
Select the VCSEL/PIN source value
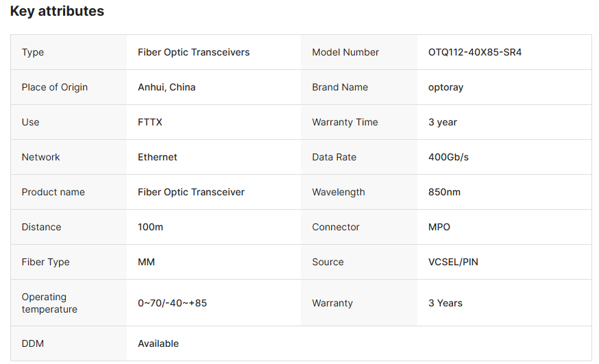453,262
